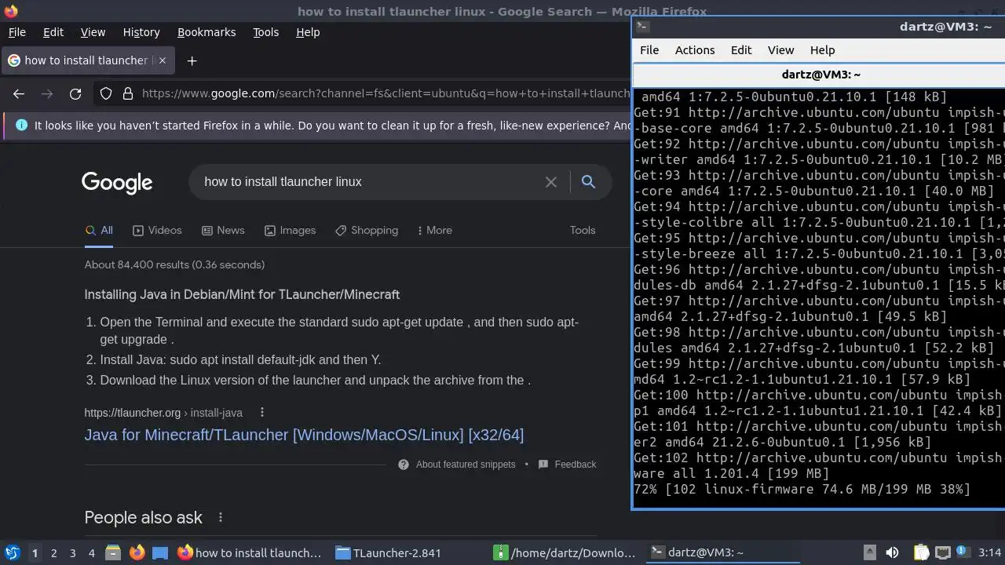Open a new Firefox tab with plus
Viewport: 1005px width, 565px height.
pyautogui.click(x=192, y=60)
